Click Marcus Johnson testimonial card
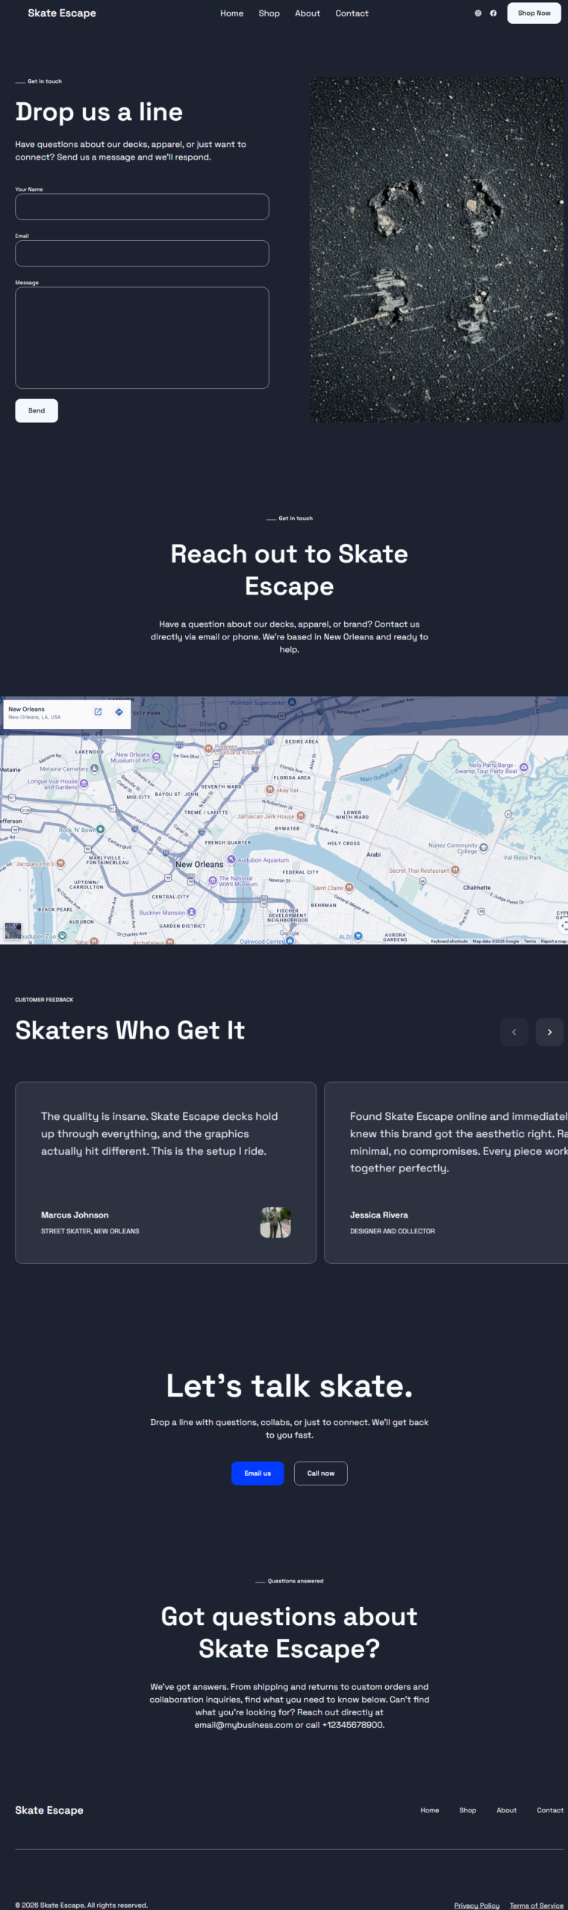Viewport: 568px width, 1910px height. 166,1172
